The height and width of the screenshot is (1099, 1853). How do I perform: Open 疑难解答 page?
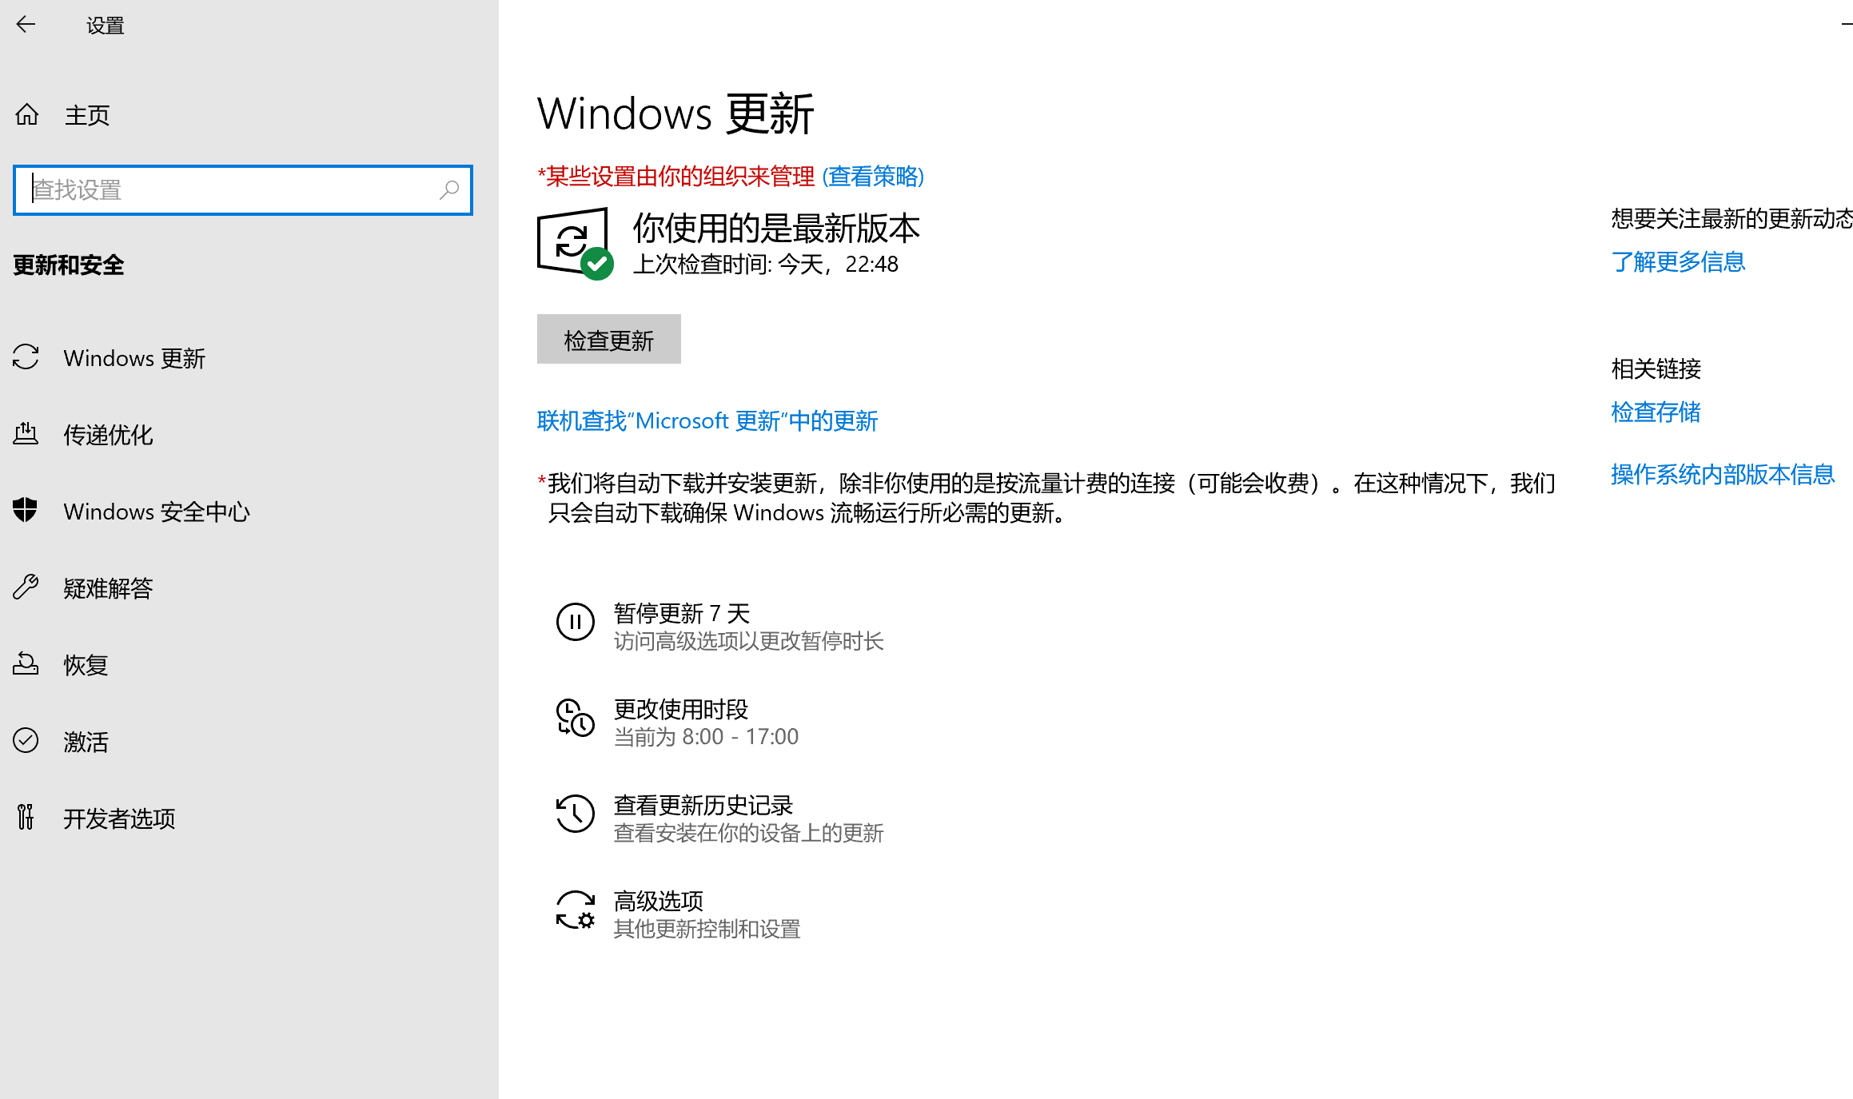108,588
